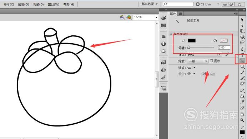Collapse the fill and stroke section triangle
Viewport: 247px width, 139px height.
point(171,34)
